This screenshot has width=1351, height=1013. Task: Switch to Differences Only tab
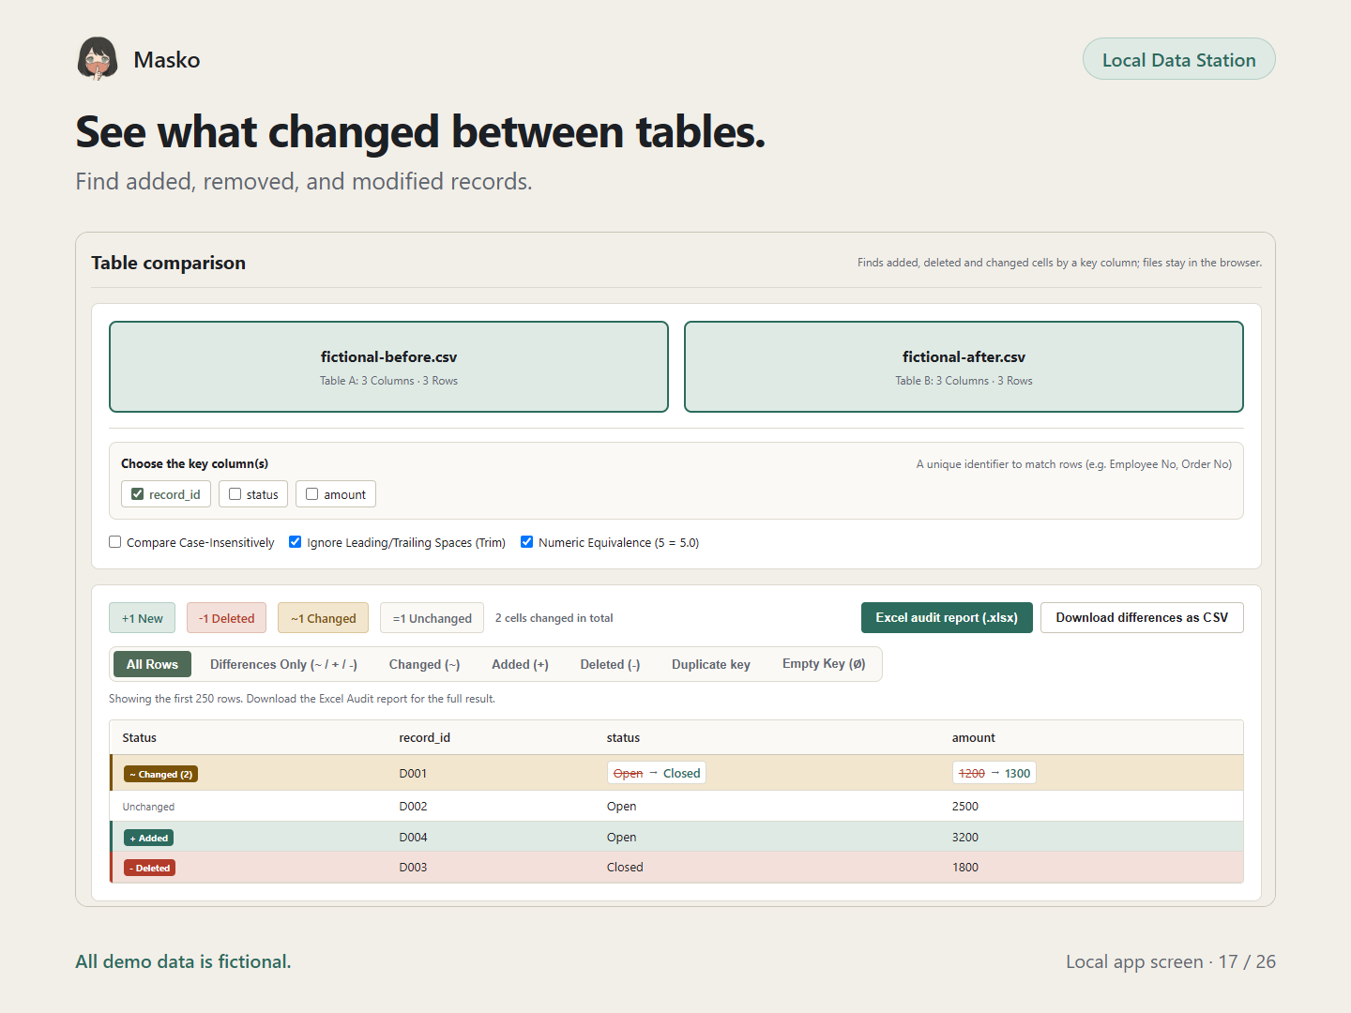pyautogui.click(x=283, y=664)
